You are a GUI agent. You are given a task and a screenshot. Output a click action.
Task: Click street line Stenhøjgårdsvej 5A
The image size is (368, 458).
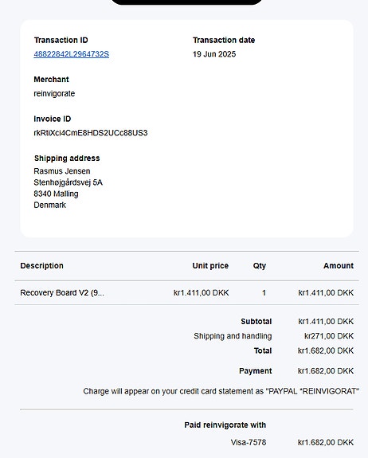pyautogui.click(x=68, y=182)
